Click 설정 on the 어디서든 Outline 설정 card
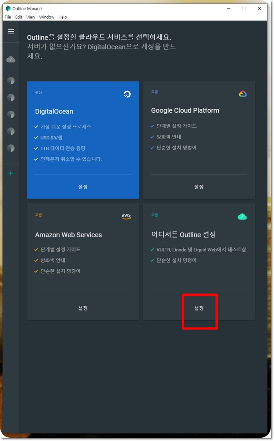This screenshot has height=441, width=274. tap(199, 308)
